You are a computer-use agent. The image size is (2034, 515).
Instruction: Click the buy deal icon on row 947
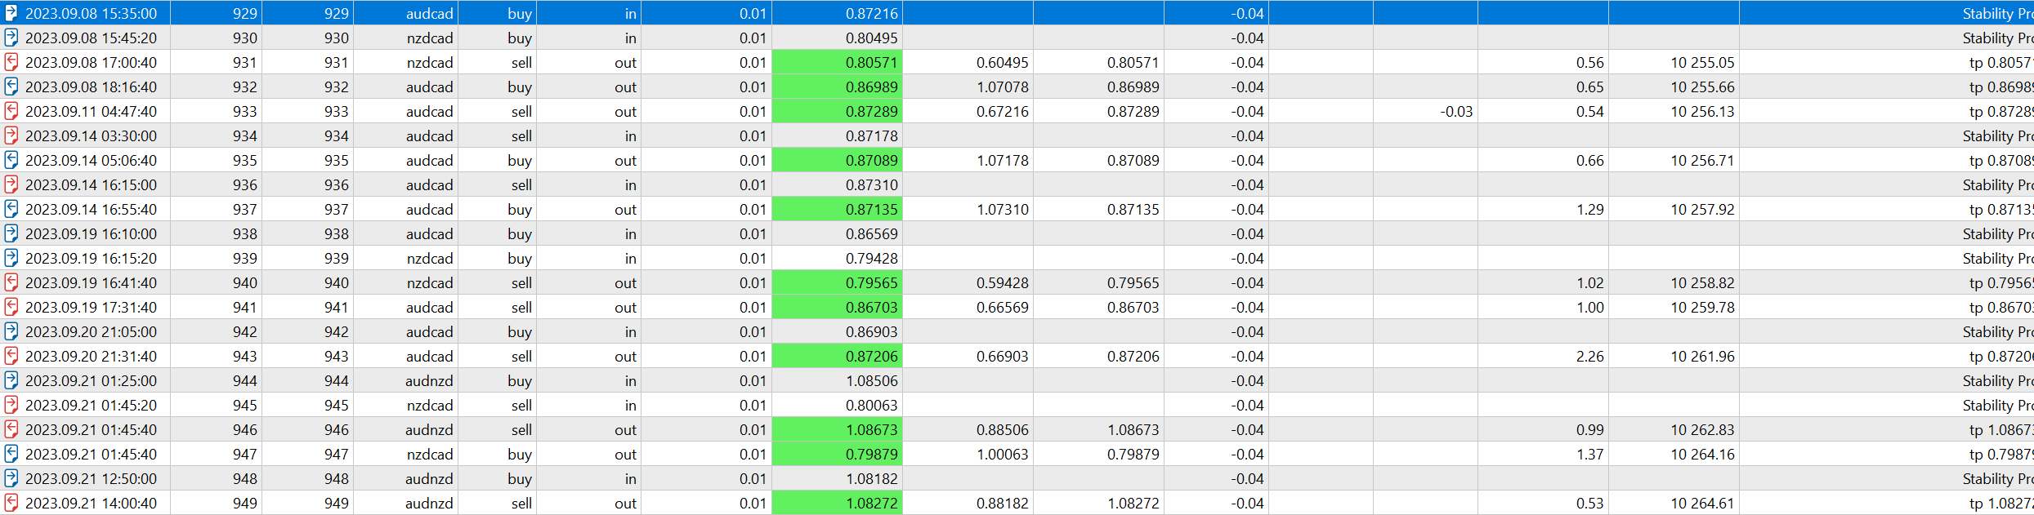click(11, 454)
